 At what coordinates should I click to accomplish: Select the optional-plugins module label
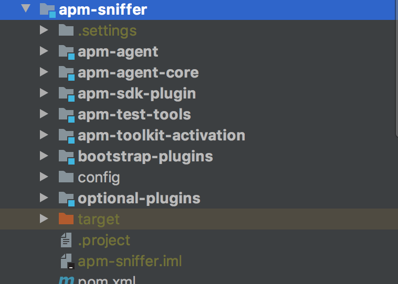click(x=139, y=198)
